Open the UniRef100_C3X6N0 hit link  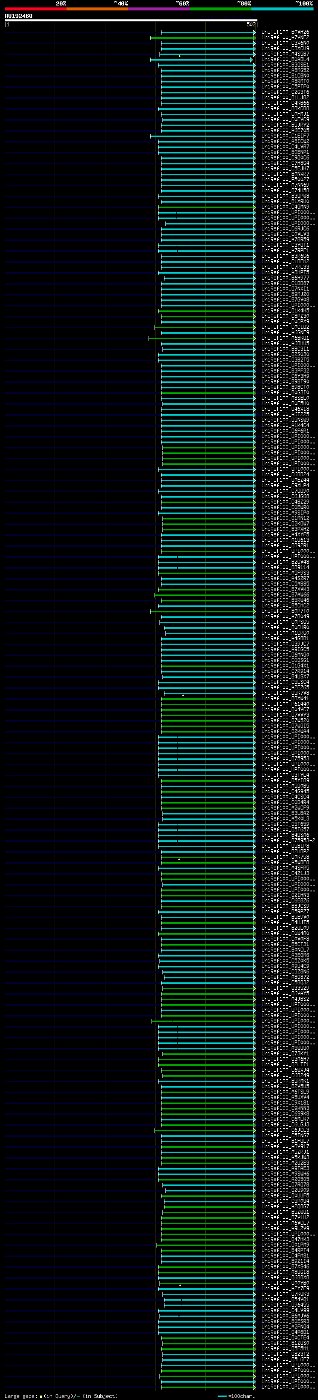[285, 43]
